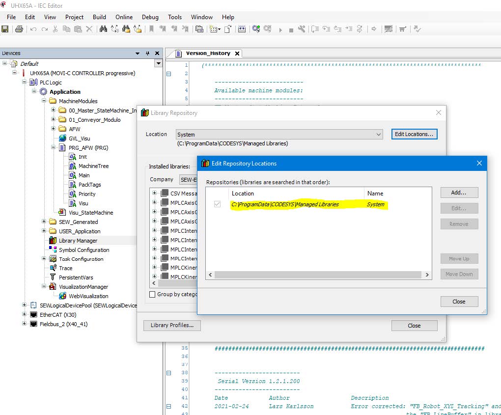The width and height of the screenshot is (501, 415).
Task: Expand the CSV Messa library entry
Action: 154,194
